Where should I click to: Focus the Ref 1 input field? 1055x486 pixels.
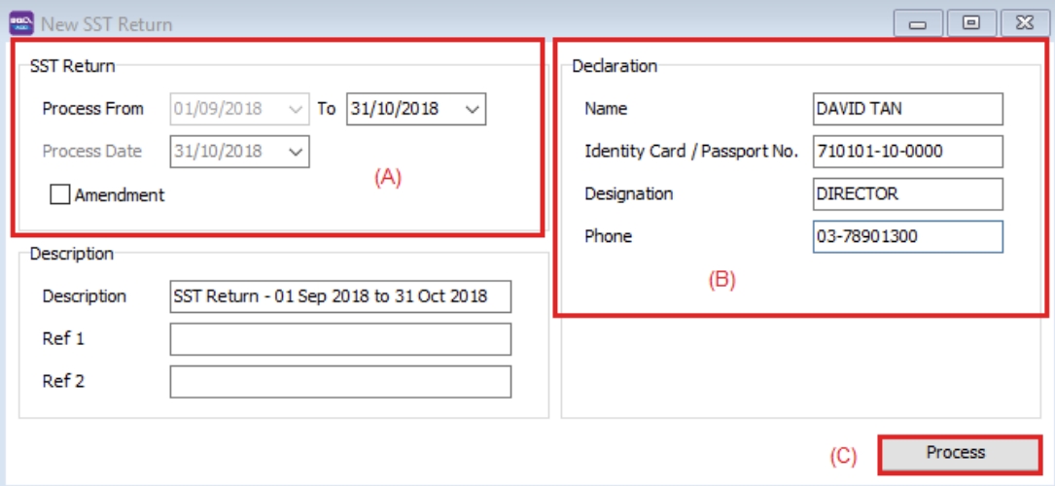coord(340,339)
